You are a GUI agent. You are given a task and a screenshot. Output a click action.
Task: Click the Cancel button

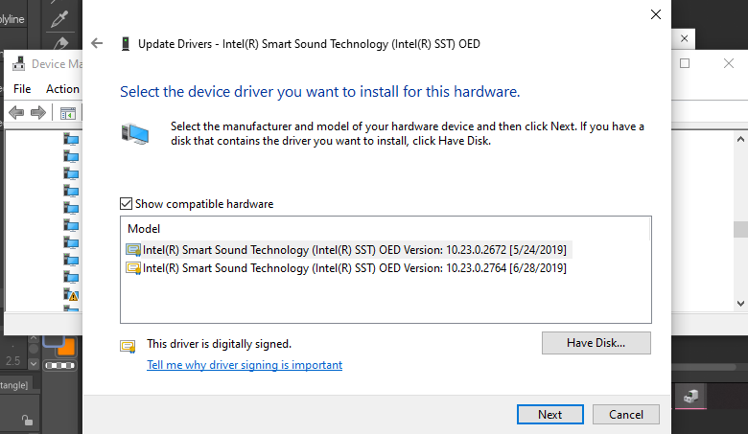(625, 415)
